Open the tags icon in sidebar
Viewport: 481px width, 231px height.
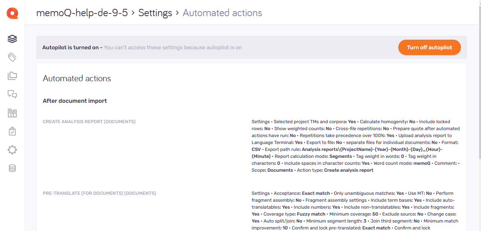(12, 58)
